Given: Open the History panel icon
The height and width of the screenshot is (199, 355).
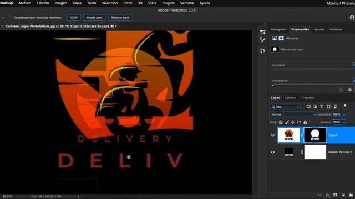Looking at the screenshot, I should coord(262,51).
